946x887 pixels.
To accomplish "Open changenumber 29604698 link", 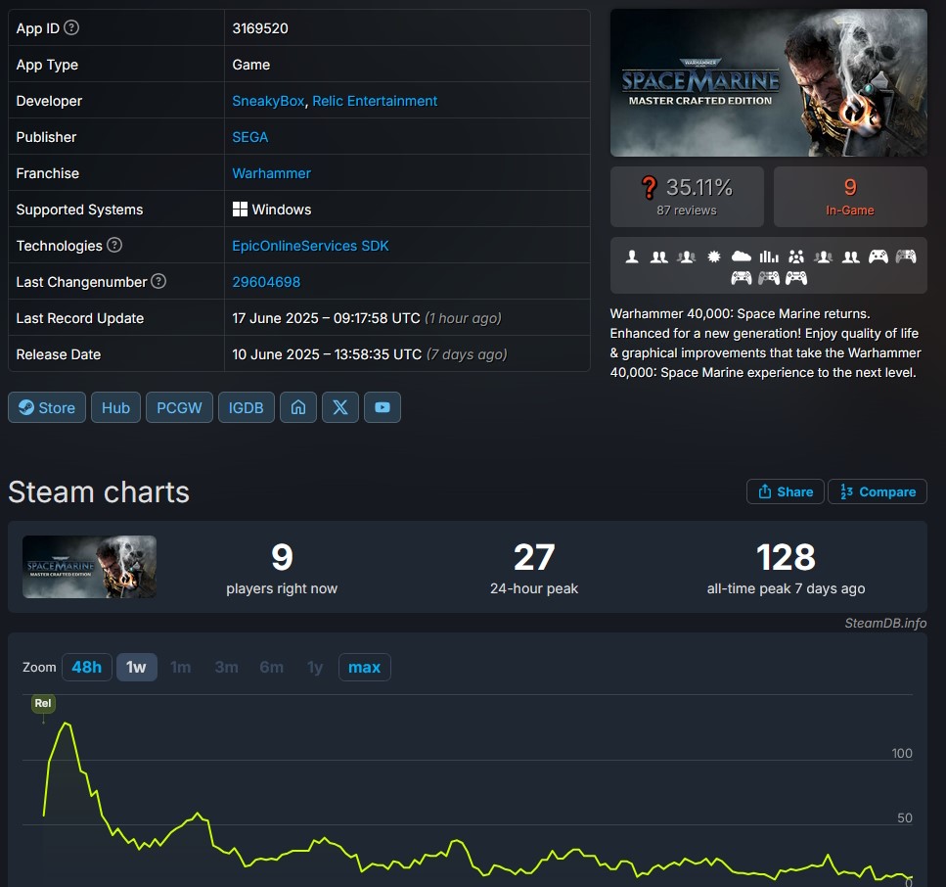I will pos(266,282).
